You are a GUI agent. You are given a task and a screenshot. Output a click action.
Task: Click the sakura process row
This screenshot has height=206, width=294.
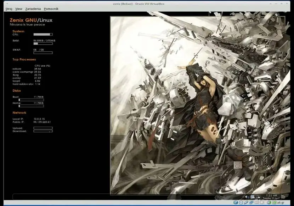27,69
